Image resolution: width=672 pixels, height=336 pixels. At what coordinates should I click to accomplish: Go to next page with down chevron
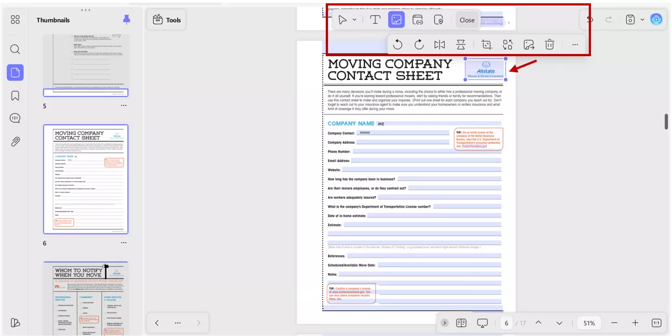(560, 323)
